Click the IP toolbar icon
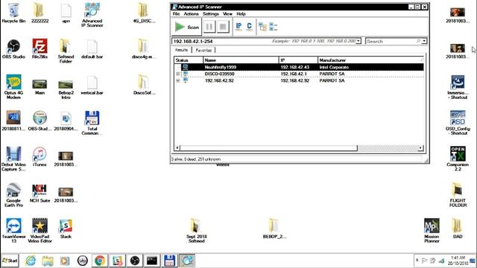This screenshot has width=477, height=268. pyautogui.click(x=238, y=27)
